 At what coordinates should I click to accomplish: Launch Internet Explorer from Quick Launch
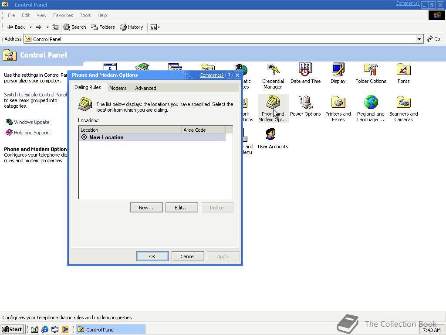pyautogui.click(x=45, y=330)
